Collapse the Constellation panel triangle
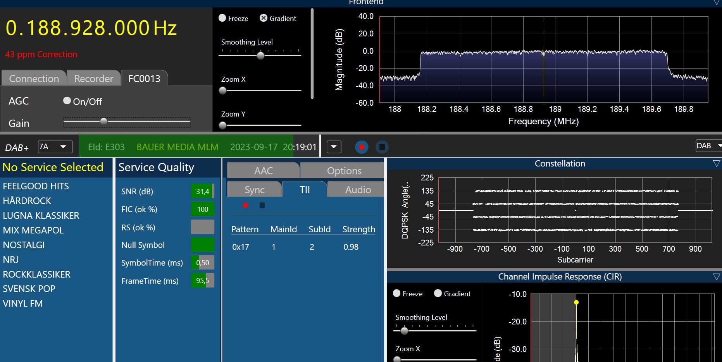The image size is (722, 362). point(716,164)
